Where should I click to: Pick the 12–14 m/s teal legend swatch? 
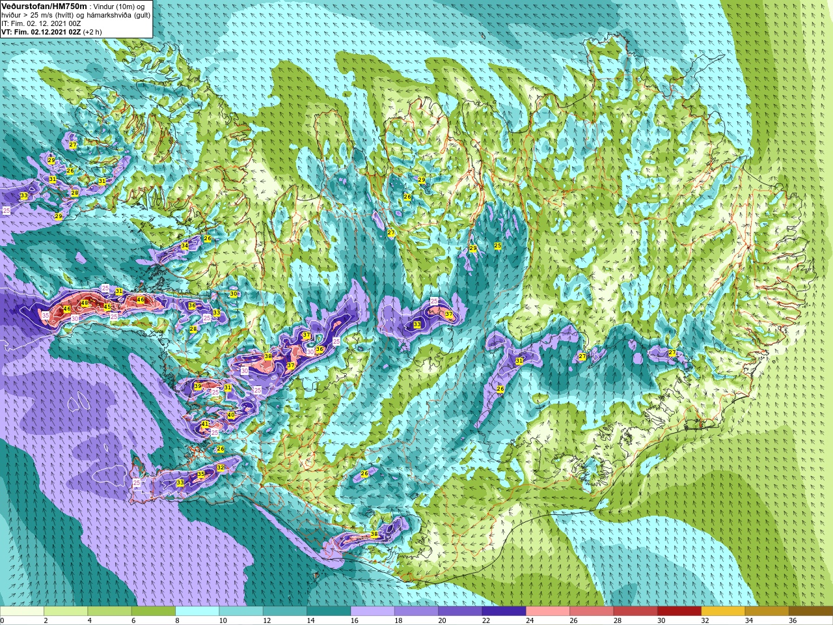285,611
